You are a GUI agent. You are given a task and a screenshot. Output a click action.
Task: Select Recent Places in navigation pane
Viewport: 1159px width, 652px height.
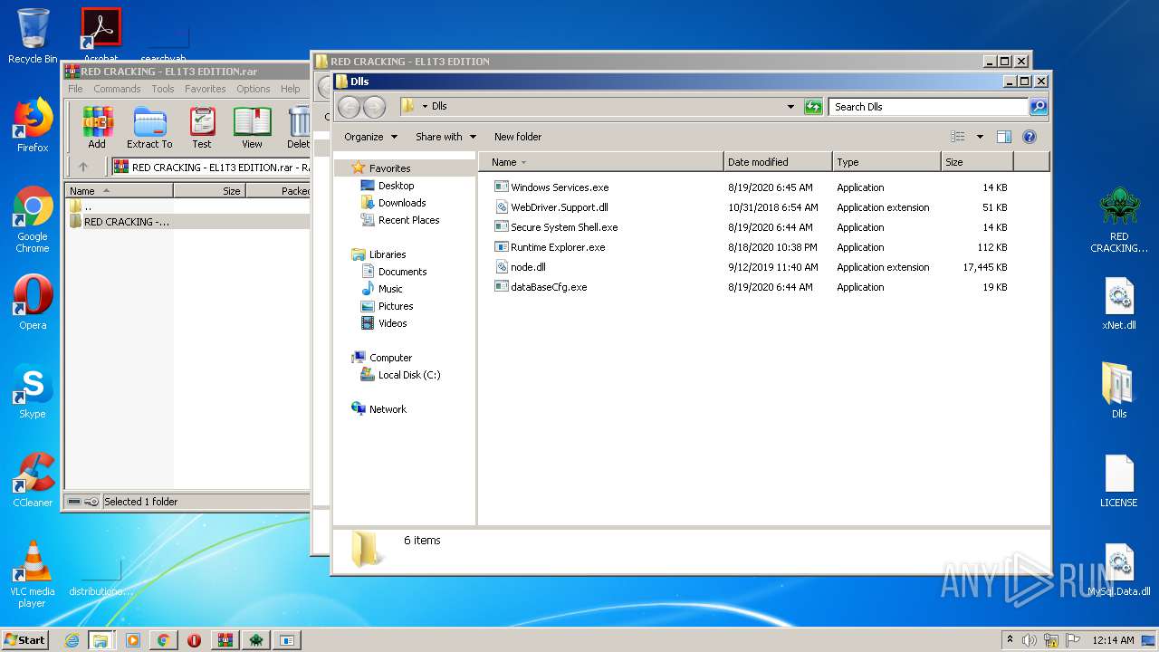click(408, 220)
